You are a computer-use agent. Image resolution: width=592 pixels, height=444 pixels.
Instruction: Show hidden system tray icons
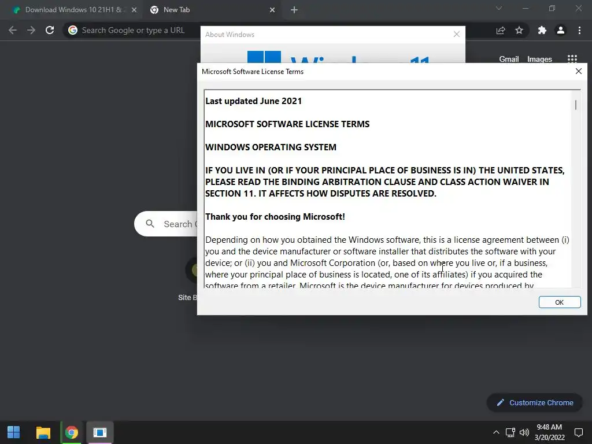(x=496, y=432)
